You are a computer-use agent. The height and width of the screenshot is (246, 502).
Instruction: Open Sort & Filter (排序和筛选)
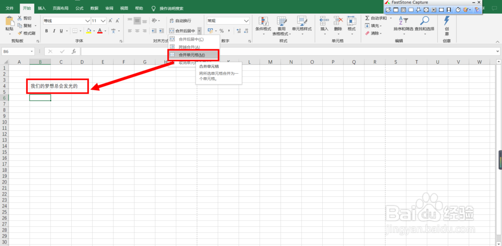404,26
